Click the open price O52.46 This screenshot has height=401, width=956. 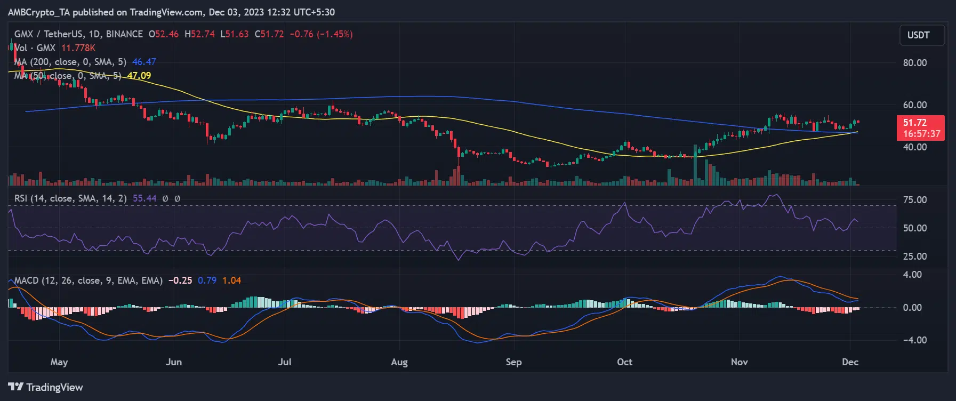[164, 34]
